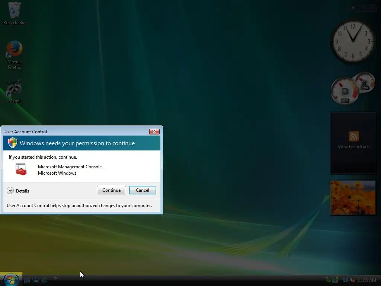This screenshot has height=286, width=381.
Task: Select the Mozilla Firefox desktop shortcut
Action: point(14,55)
